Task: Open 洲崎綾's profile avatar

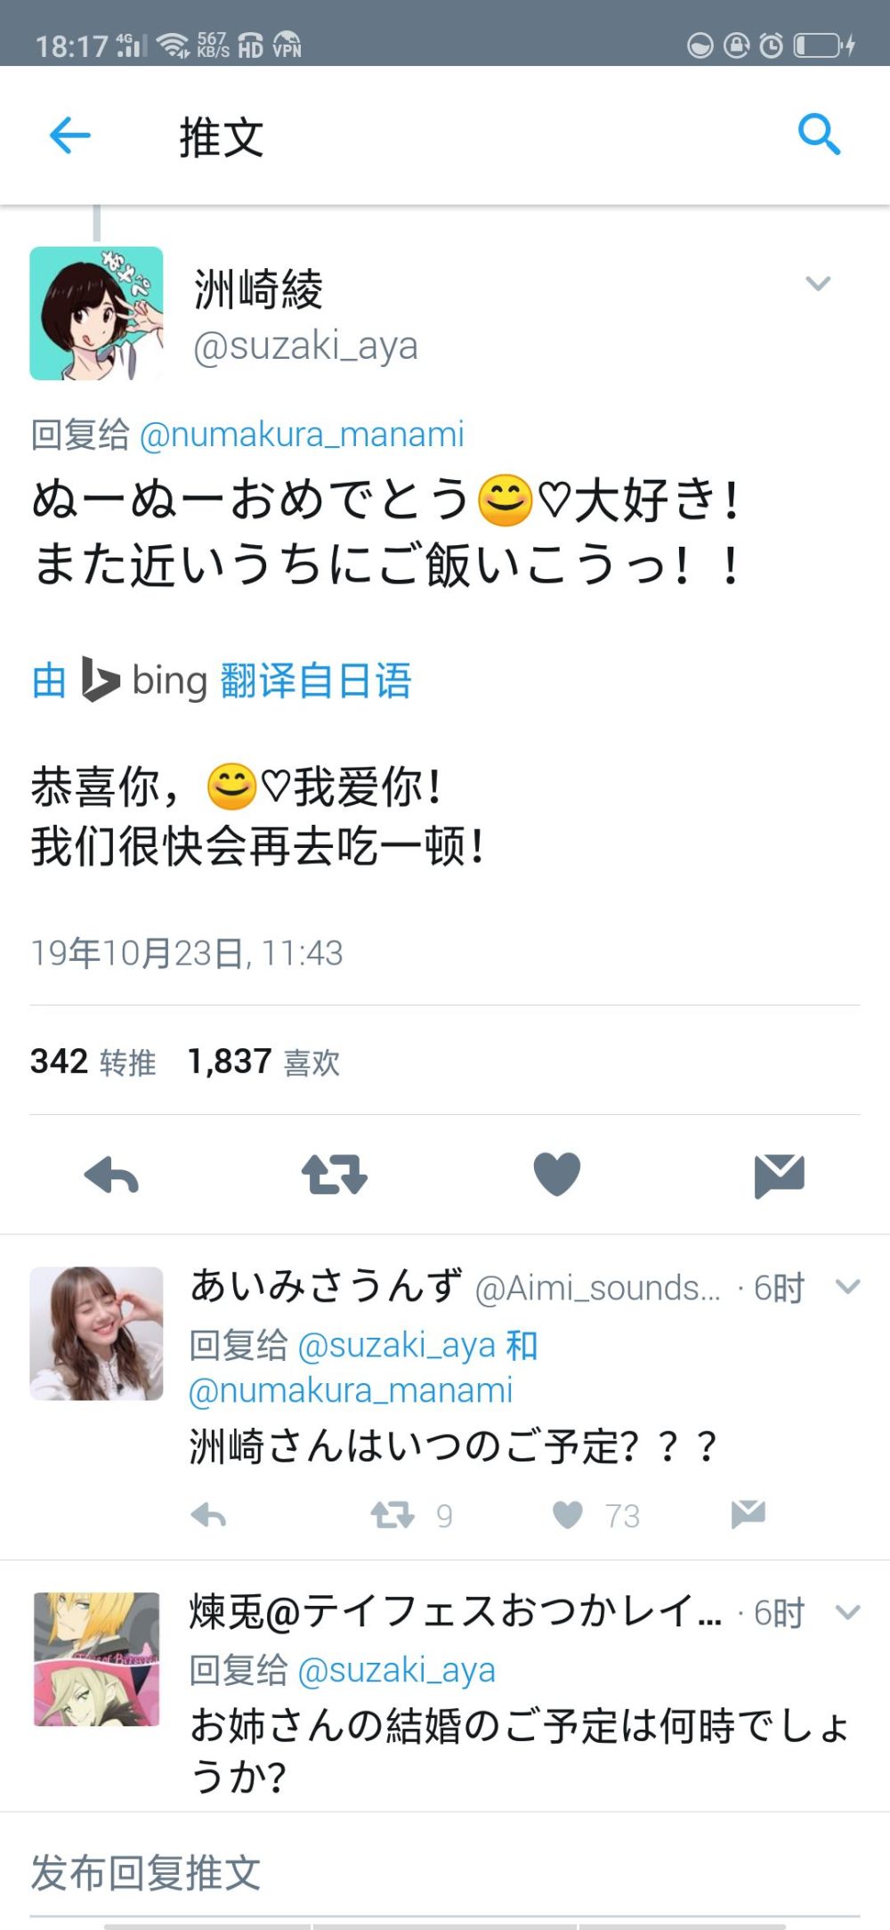Action: pyautogui.click(x=96, y=314)
